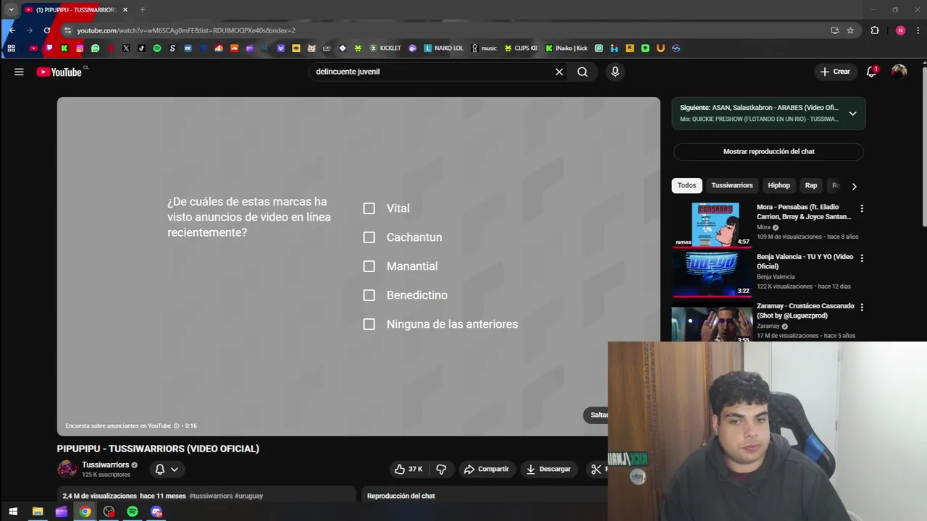Select the Hiphop filter chip
The image size is (927, 521).
tap(779, 185)
